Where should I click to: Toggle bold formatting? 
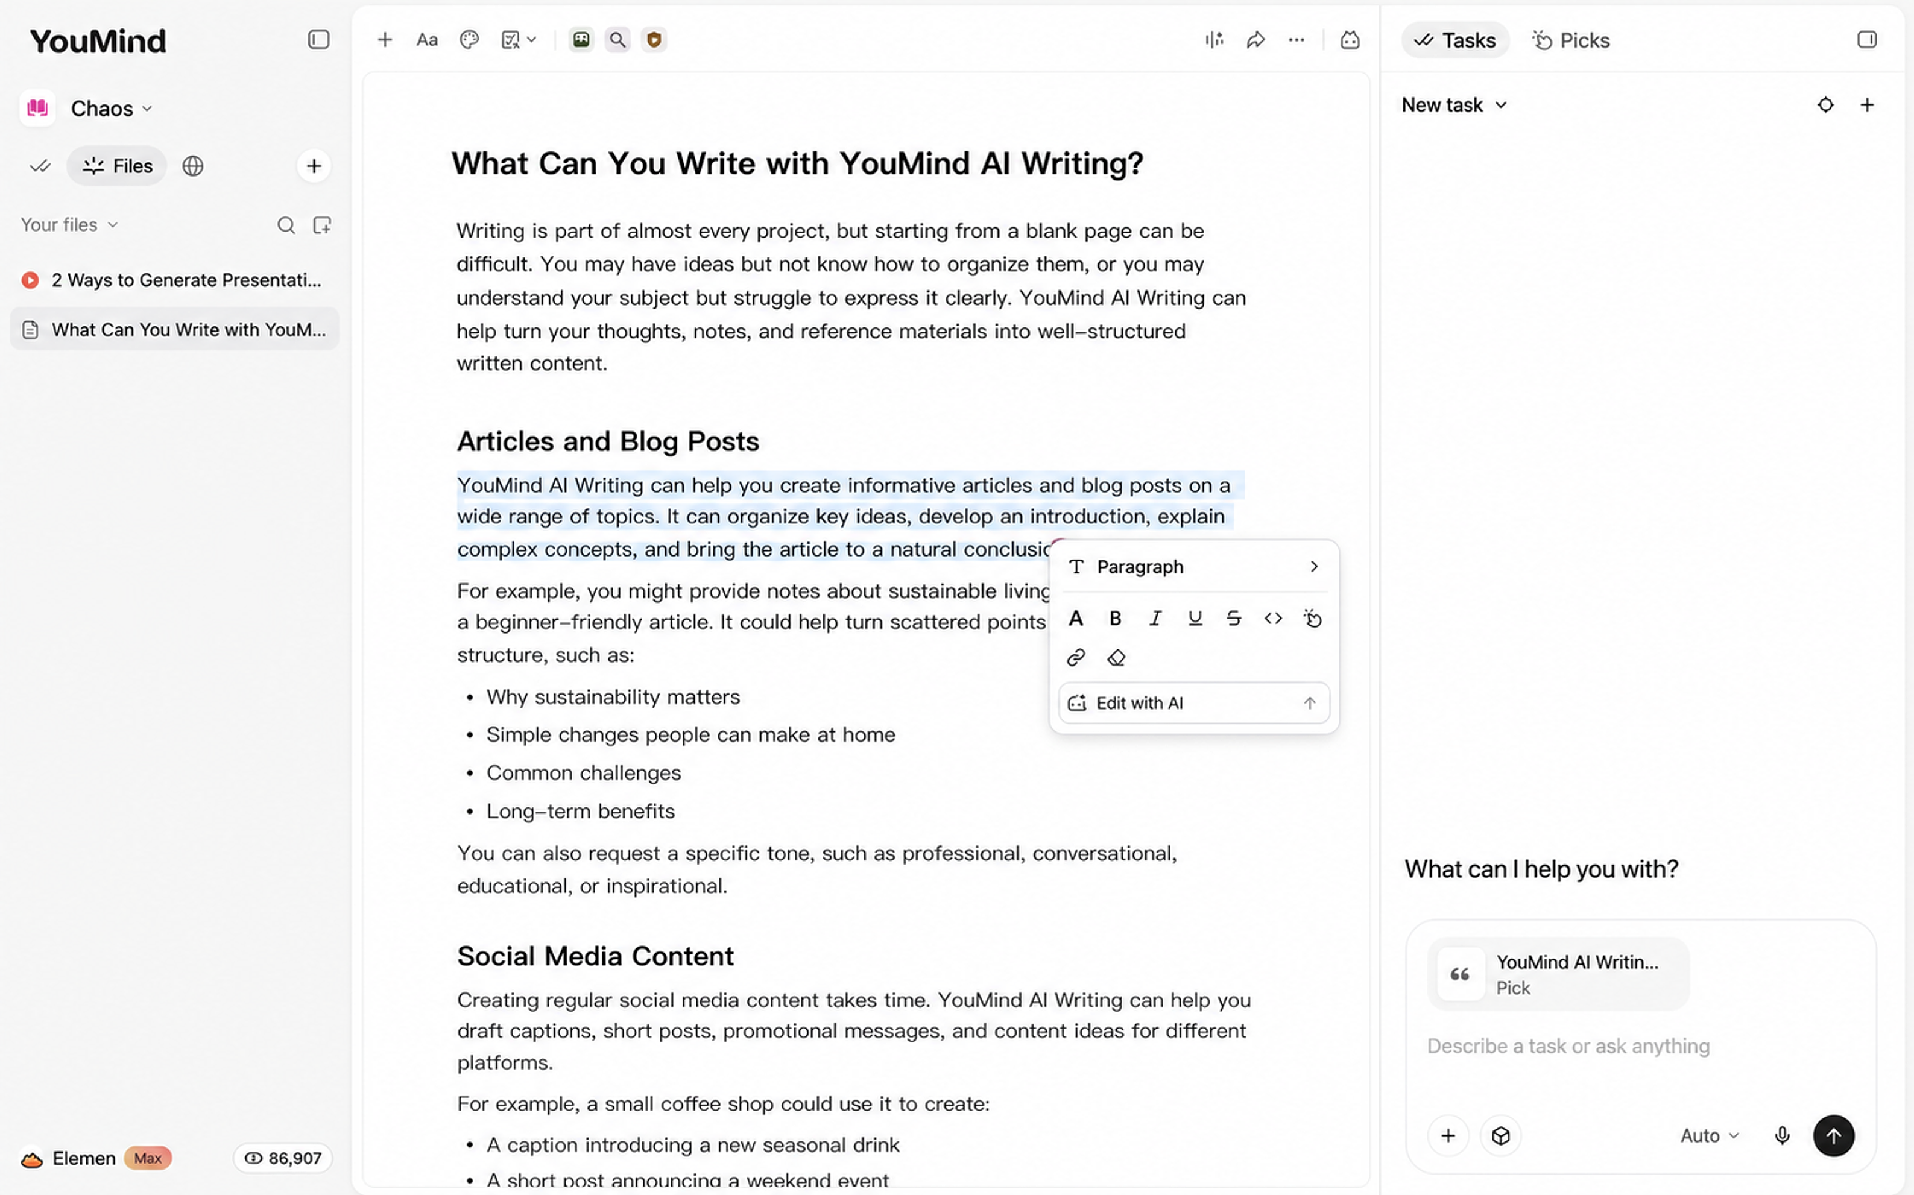[1115, 618]
